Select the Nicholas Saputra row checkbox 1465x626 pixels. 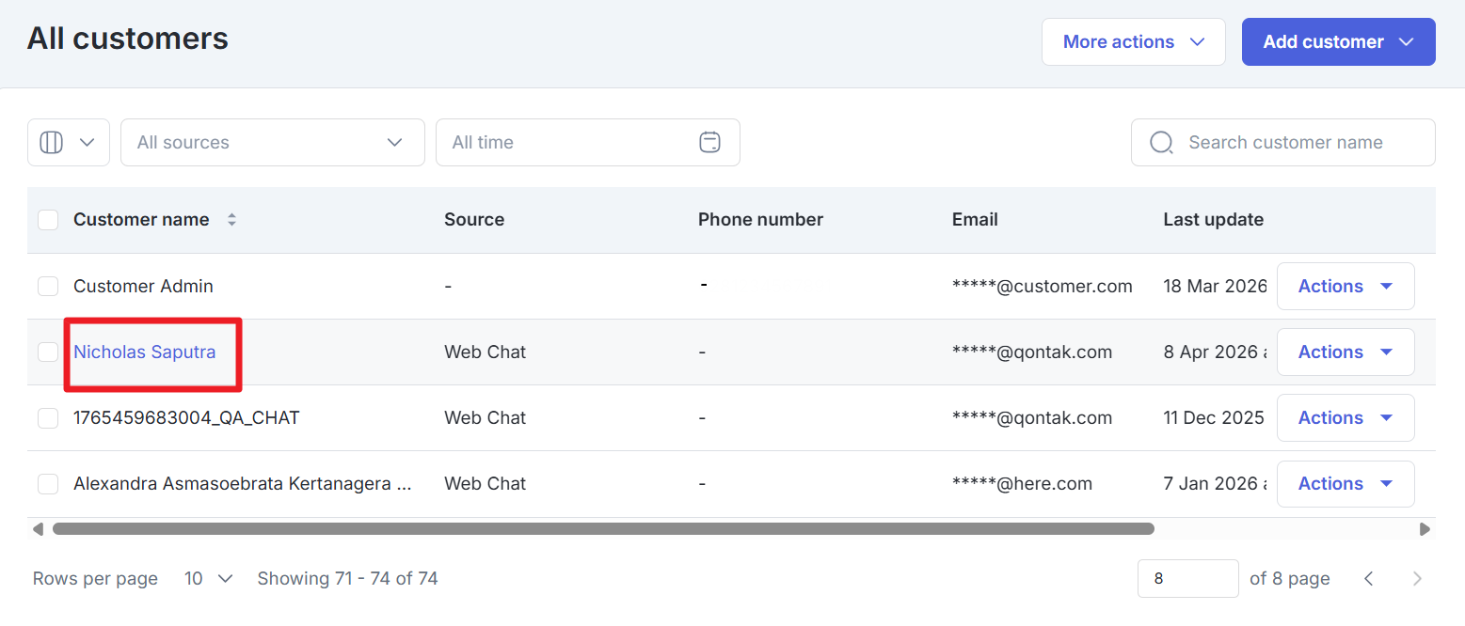point(48,352)
